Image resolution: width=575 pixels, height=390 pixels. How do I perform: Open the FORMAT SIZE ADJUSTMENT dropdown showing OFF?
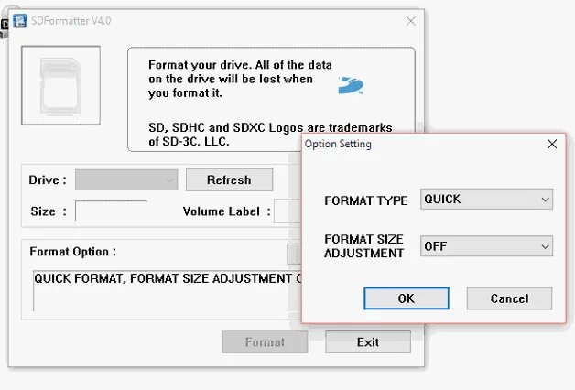pyautogui.click(x=486, y=246)
